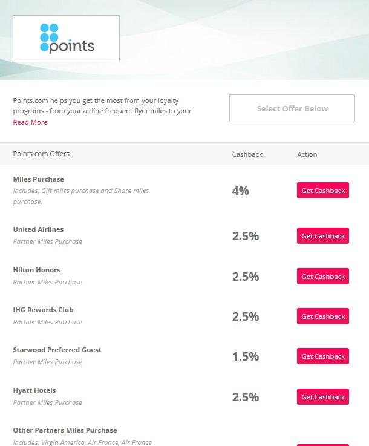Click the Action column header

307,154
